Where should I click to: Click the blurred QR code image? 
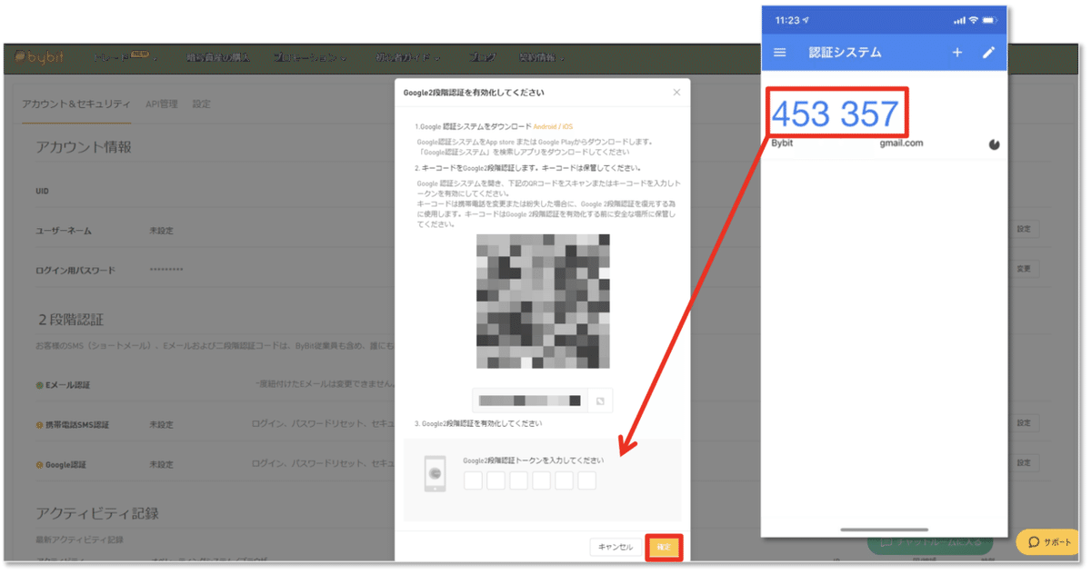click(x=543, y=302)
